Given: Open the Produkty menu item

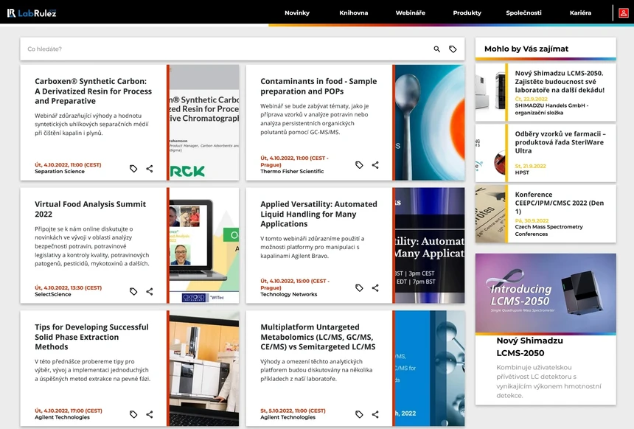Looking at the screenshot, I should click(x=467, y=13).
